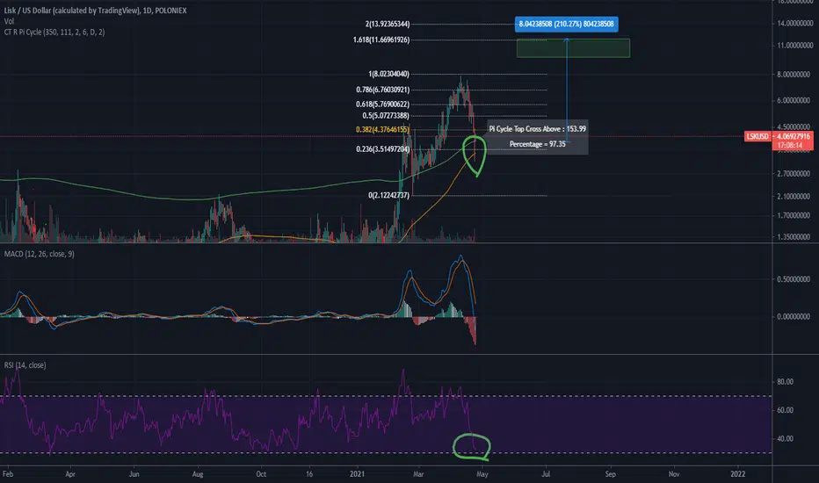
Task: Click the Sep date on time axis
Action: coord(610,474)
